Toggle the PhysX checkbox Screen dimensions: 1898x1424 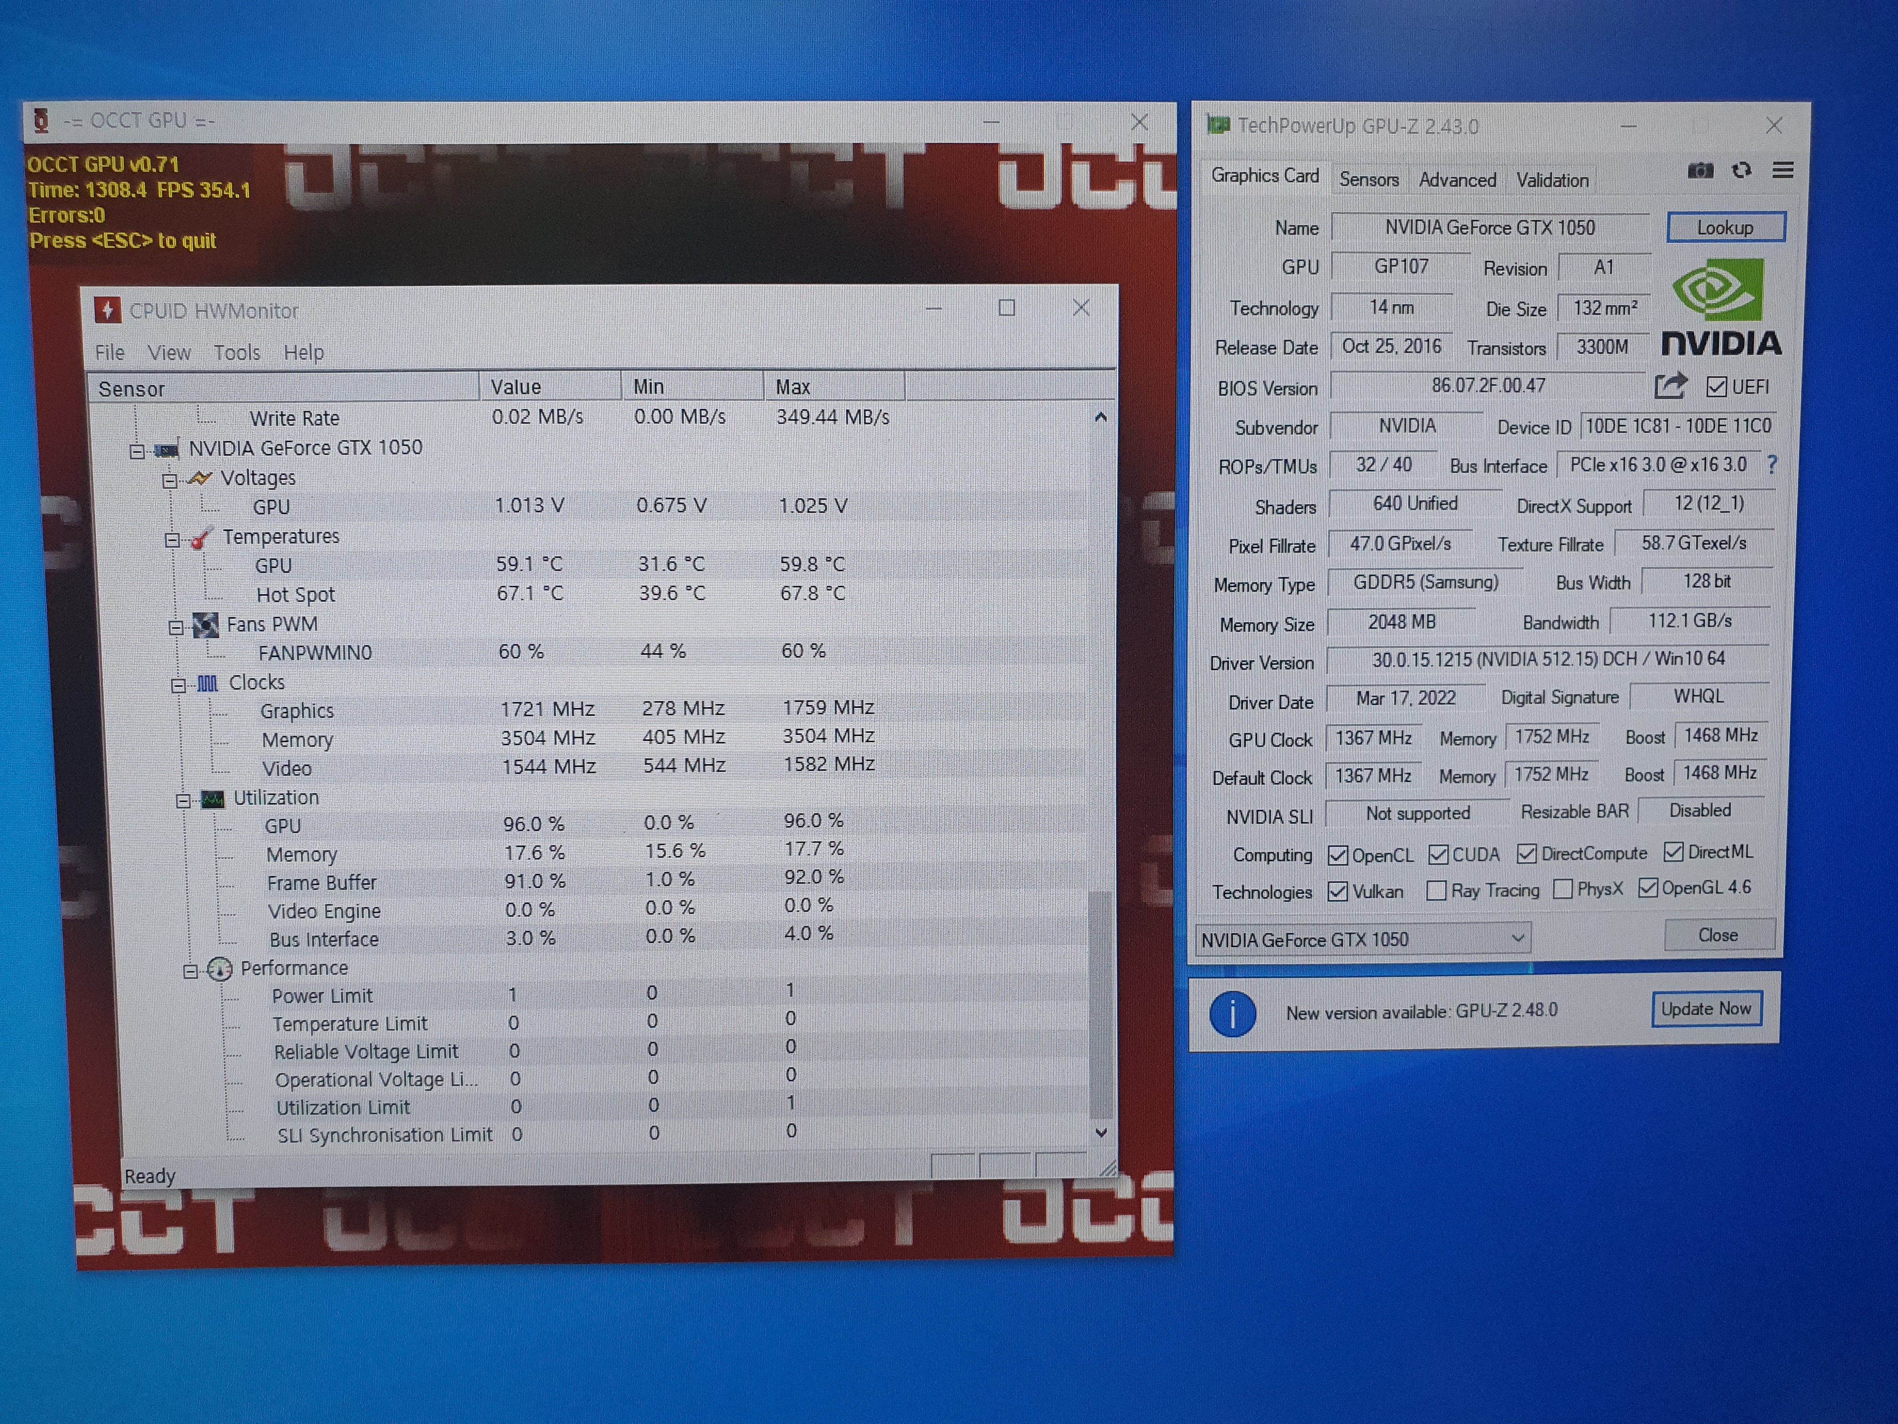pos(1562,889)
